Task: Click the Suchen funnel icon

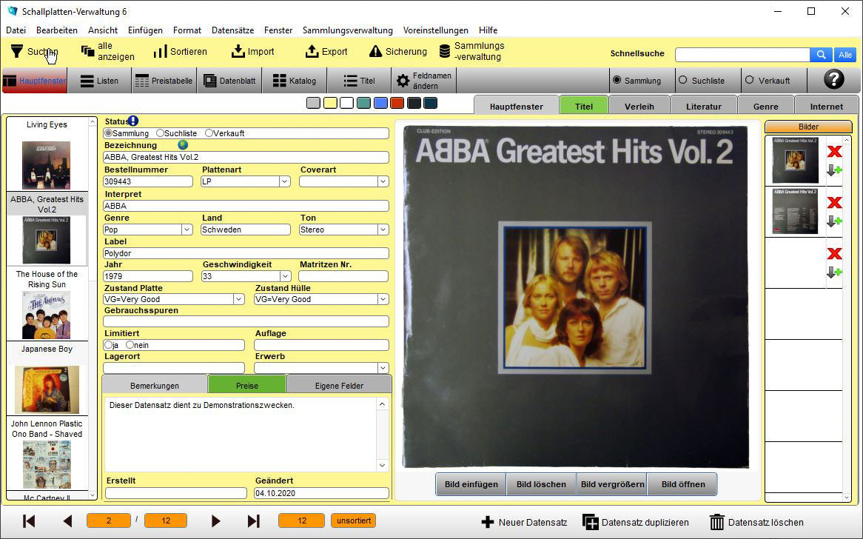Action: coord(16,52)
